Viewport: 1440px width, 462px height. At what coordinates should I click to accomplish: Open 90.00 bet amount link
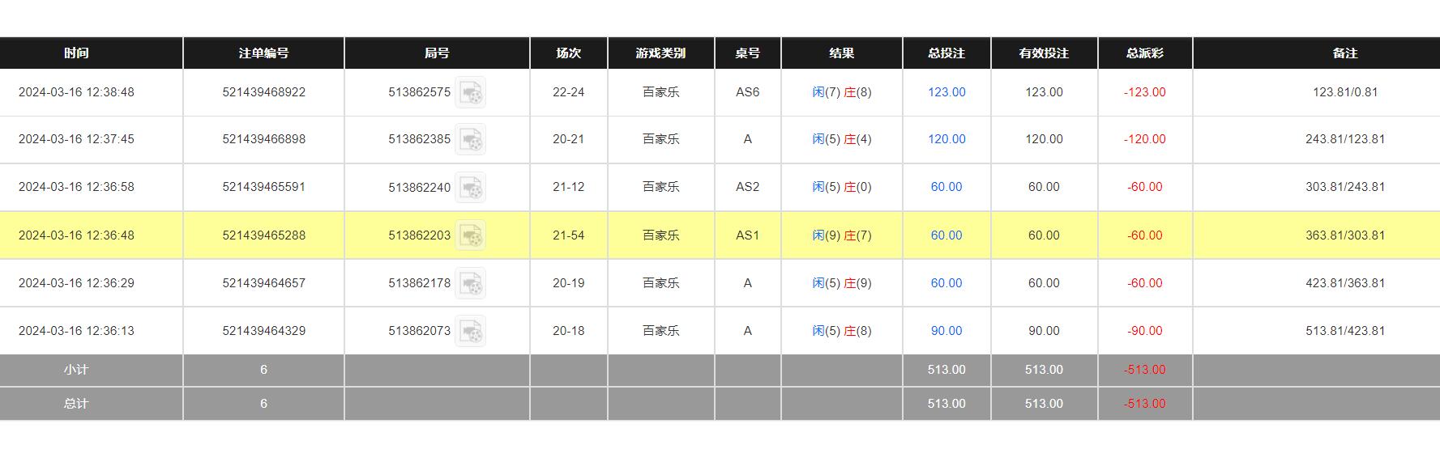tap(946, 331)
